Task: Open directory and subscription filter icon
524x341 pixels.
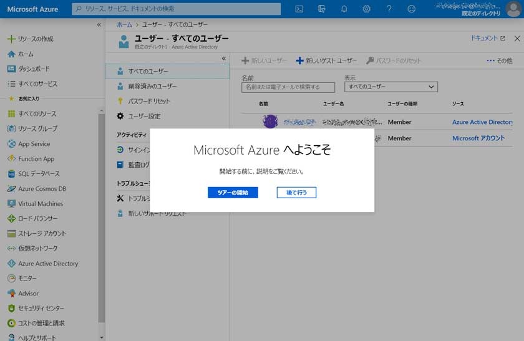Action: tap(321, 9)
